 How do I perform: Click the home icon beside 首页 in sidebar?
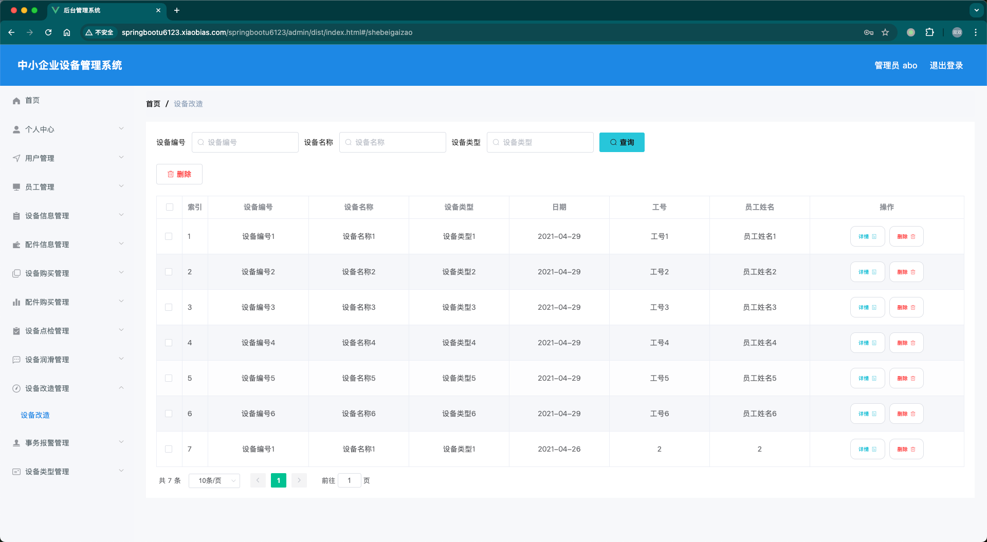(16, 101)
